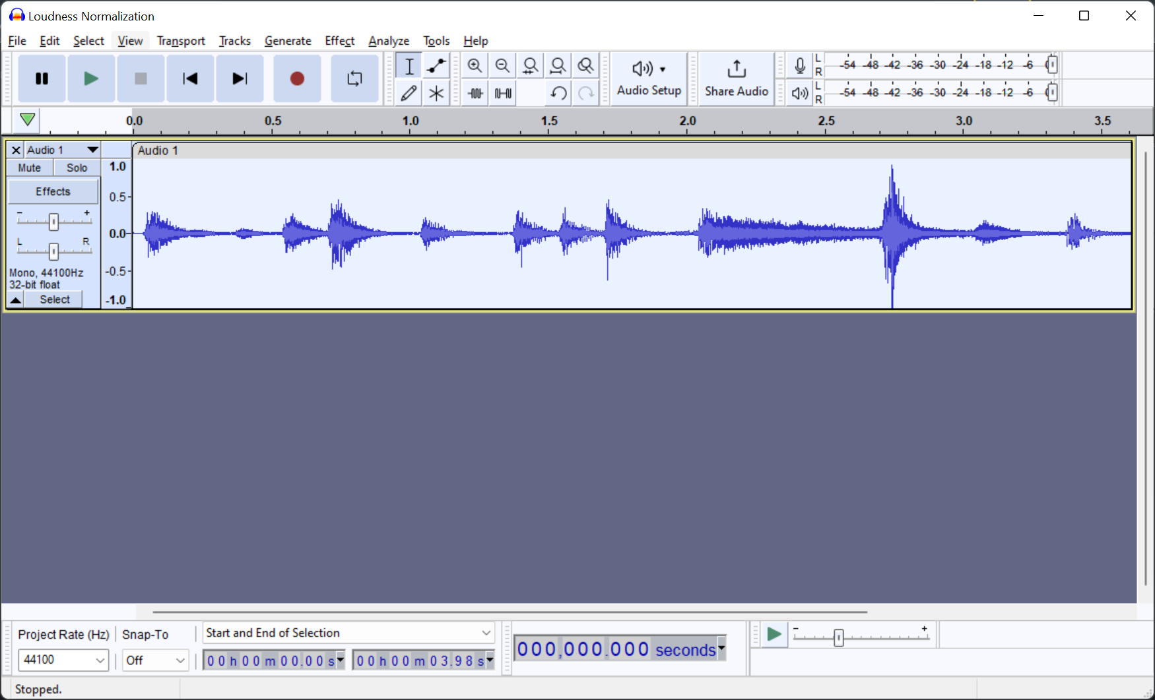Adjust the playback speed slider

click(838, 637)
